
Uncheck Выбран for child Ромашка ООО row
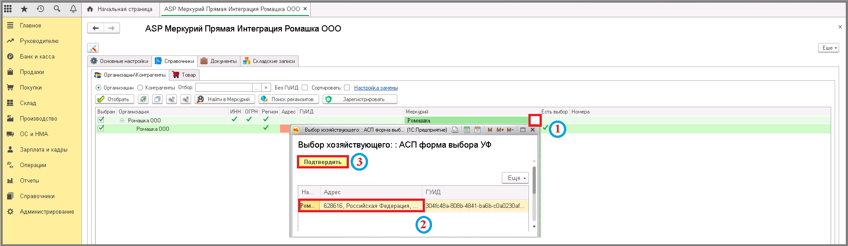coord(101,129)
